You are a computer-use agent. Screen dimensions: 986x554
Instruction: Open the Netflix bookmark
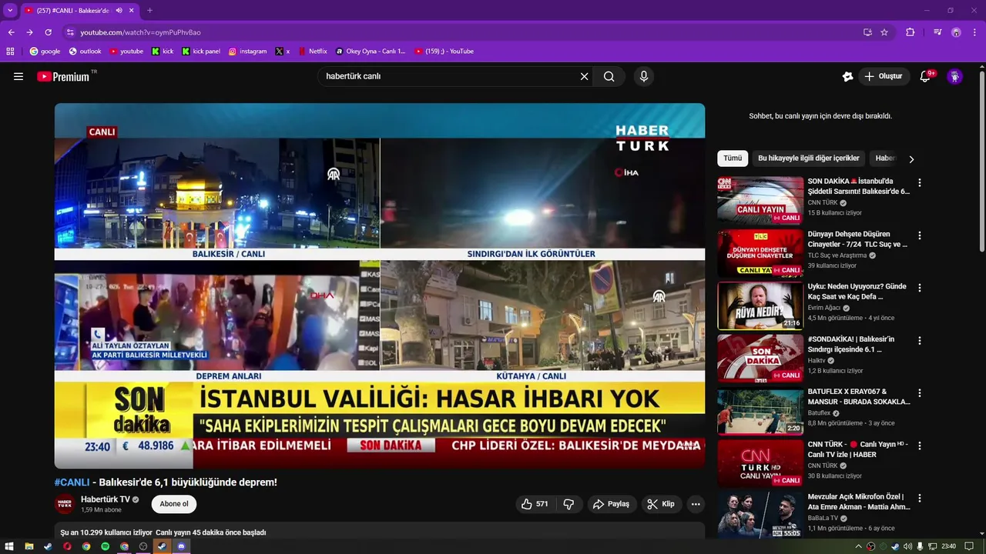point(313,52)
